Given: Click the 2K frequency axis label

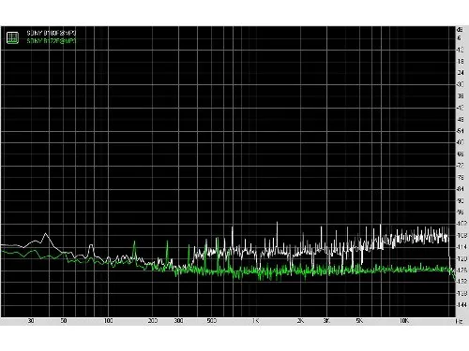Looking at the screenshot, I should (300, 321).
